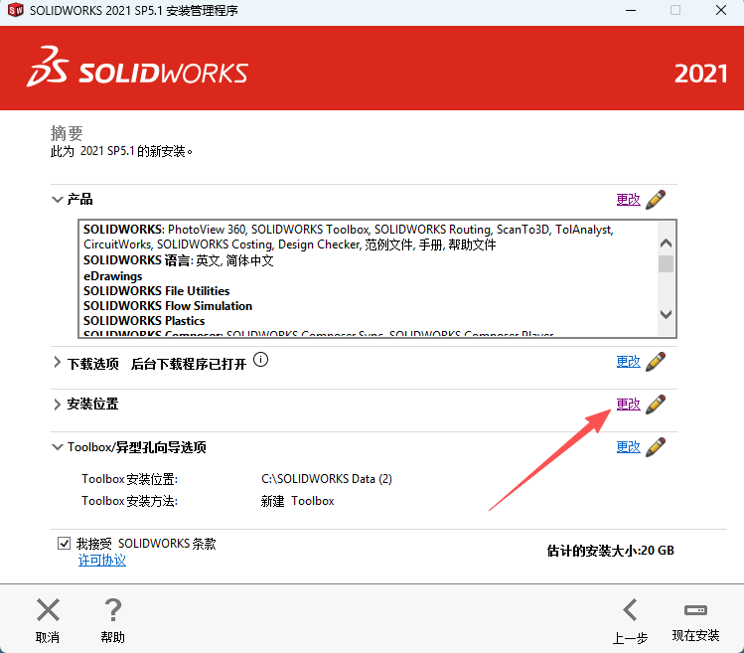Click the Toolbox 安装方法: label
The height and width of the screenshot is (653, 744).
coord(129,501)
